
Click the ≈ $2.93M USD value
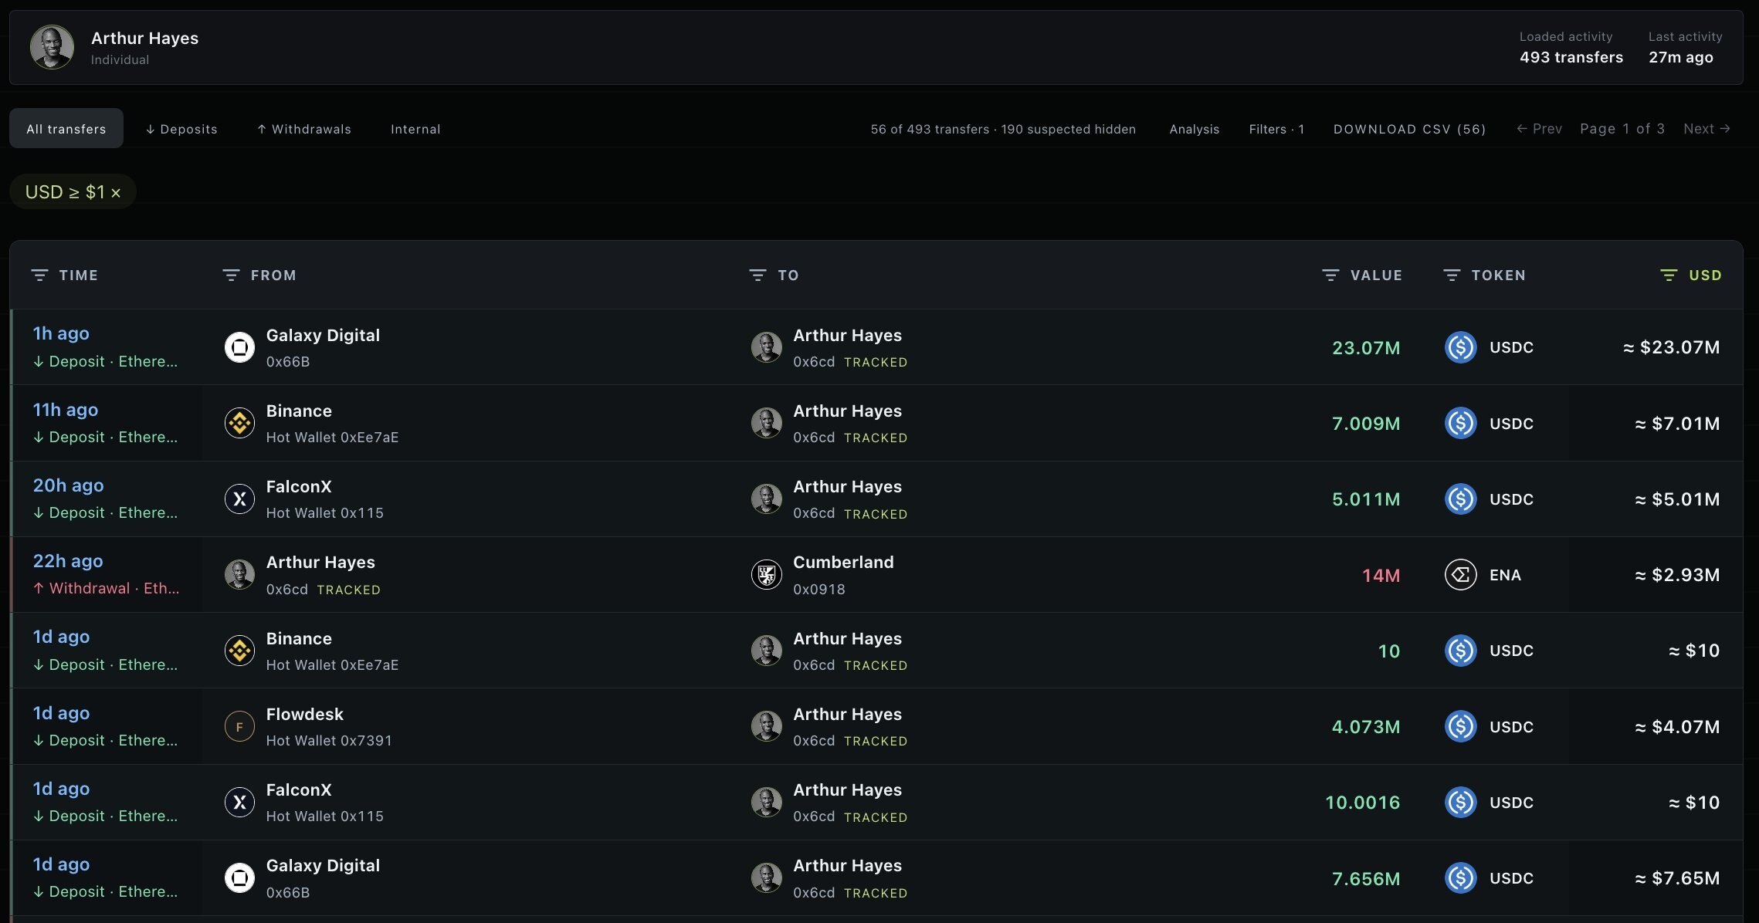[x=1677, y=575]
